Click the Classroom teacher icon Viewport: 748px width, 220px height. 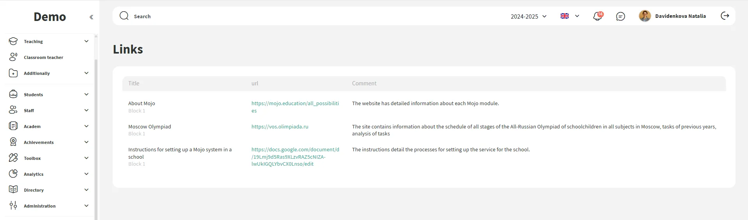(x=13, y=57)
